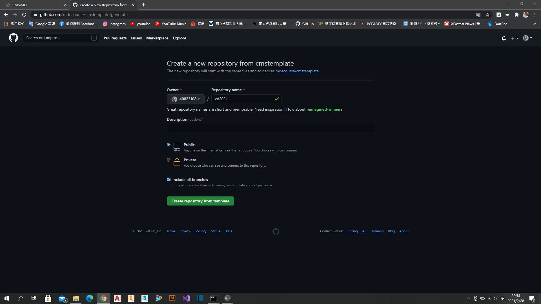The image size is (541, 304).
Task: Open the Training footer link
Action: coord(378,231)
